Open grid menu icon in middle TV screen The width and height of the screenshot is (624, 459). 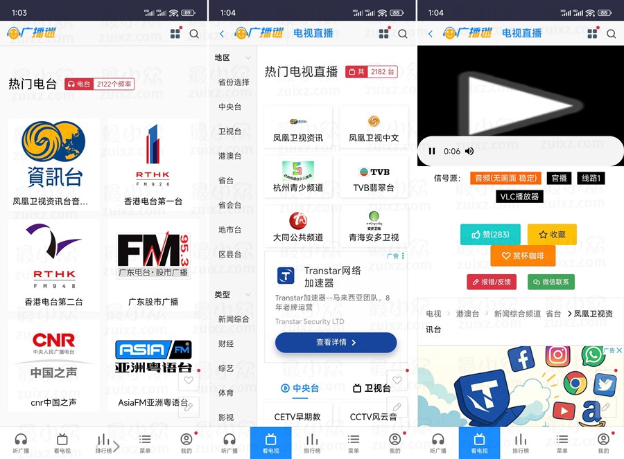383,34
